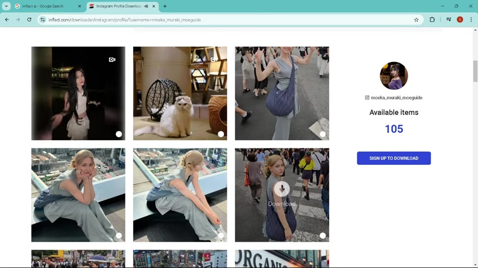This screenshot has height=268, width=478.
Task: Select the leaning-forward rooftop photo's circle checkbox
Action: tap(221, 236)
